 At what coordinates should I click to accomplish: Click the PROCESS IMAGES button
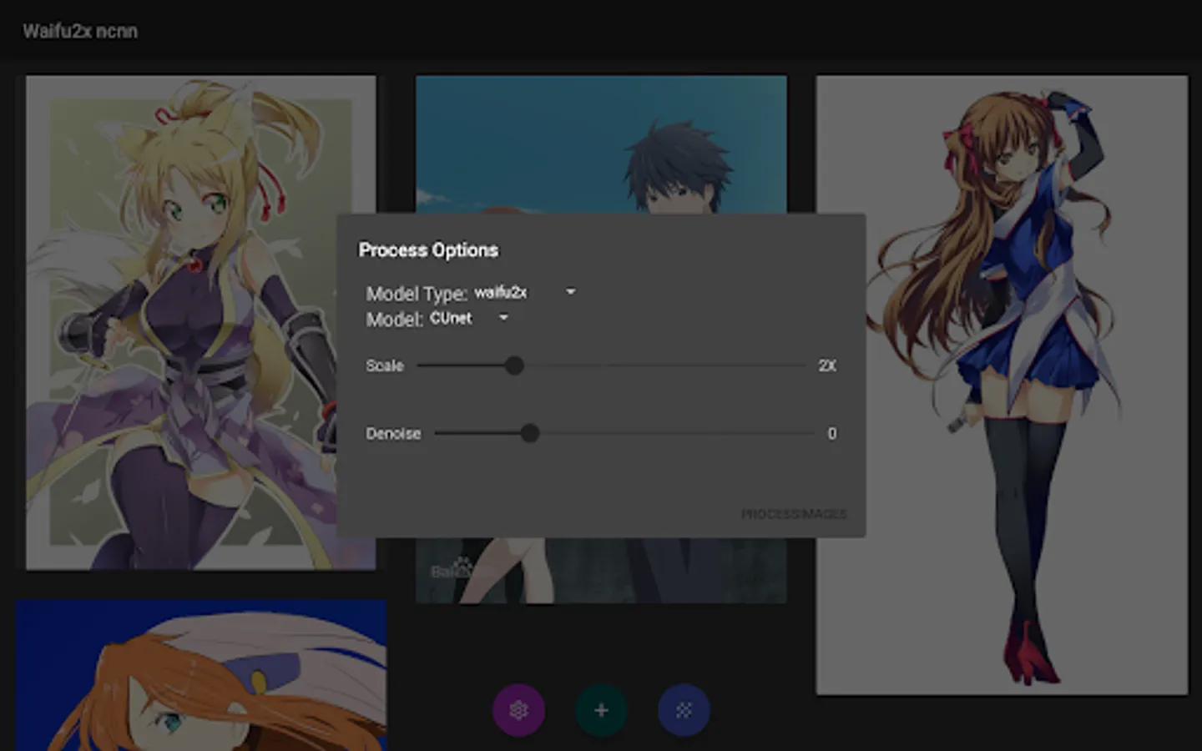[x=794, y=514]
